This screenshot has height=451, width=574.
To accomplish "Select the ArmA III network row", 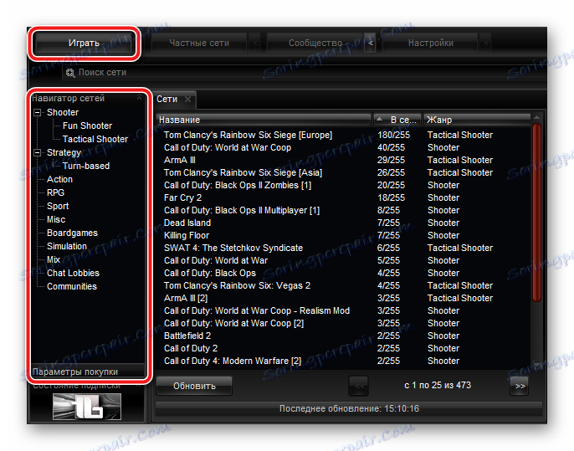I will 343,160.
